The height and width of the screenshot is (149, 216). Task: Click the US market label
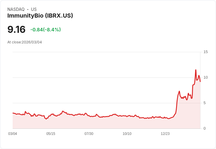(34, 9)
